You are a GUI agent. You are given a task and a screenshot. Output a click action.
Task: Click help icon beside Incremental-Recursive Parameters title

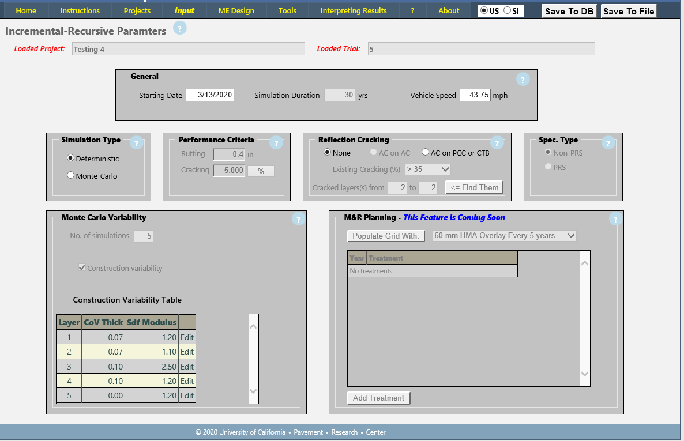coord(180,28)
